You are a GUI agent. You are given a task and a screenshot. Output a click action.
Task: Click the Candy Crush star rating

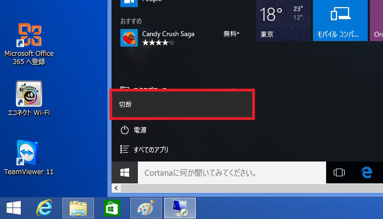pyautogui.click(x=158, y=43)
